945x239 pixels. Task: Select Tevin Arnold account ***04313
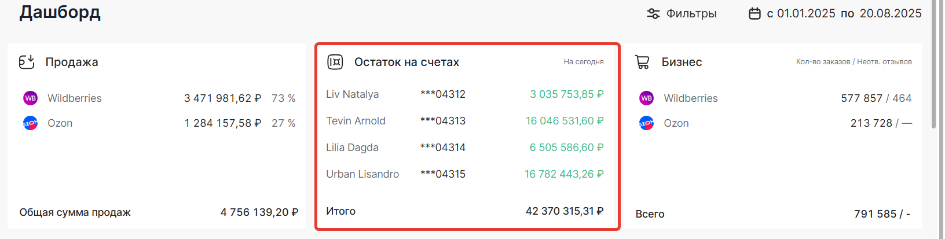click(443, 121)
